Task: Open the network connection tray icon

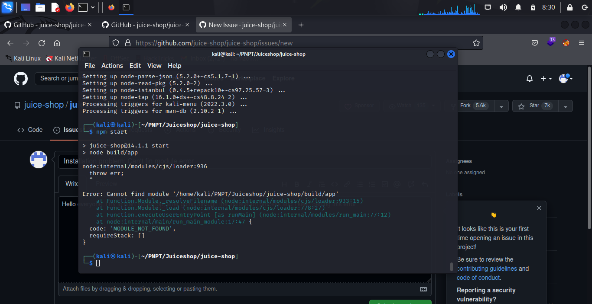Action: click(488, 7)
